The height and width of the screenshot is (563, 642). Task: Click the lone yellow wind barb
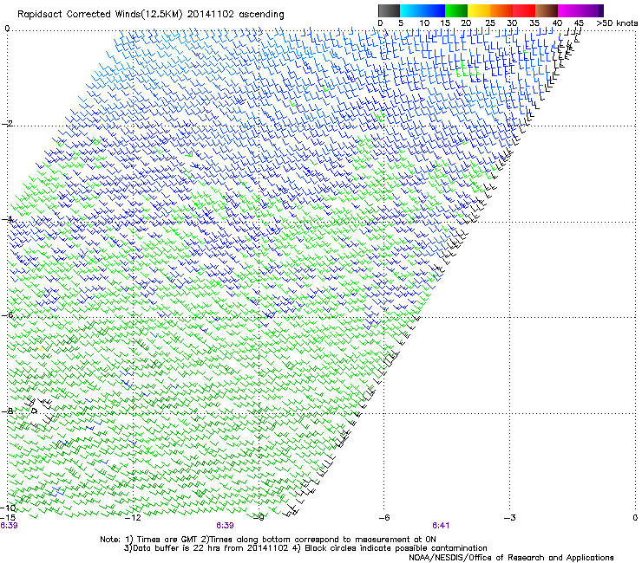(x=41, y=349)
